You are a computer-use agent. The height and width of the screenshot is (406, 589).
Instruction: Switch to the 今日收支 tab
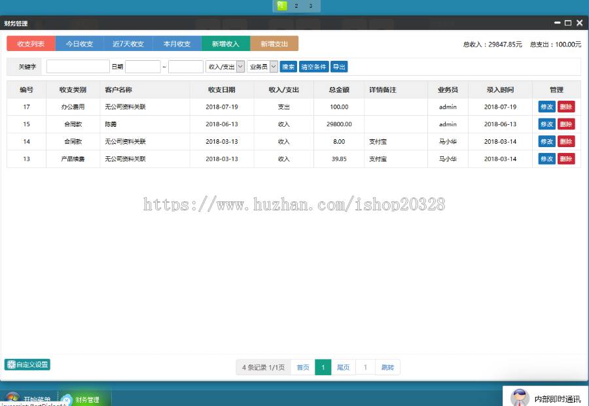tap(79, 43)
